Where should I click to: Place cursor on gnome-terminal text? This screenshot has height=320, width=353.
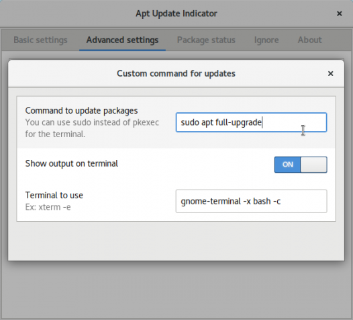tap(211, 201)
